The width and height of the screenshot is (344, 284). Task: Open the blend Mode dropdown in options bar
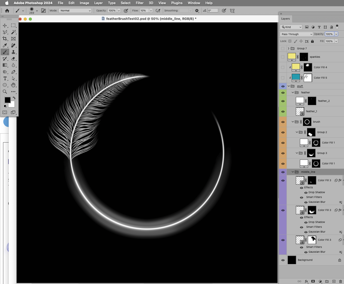pos(75,10)
